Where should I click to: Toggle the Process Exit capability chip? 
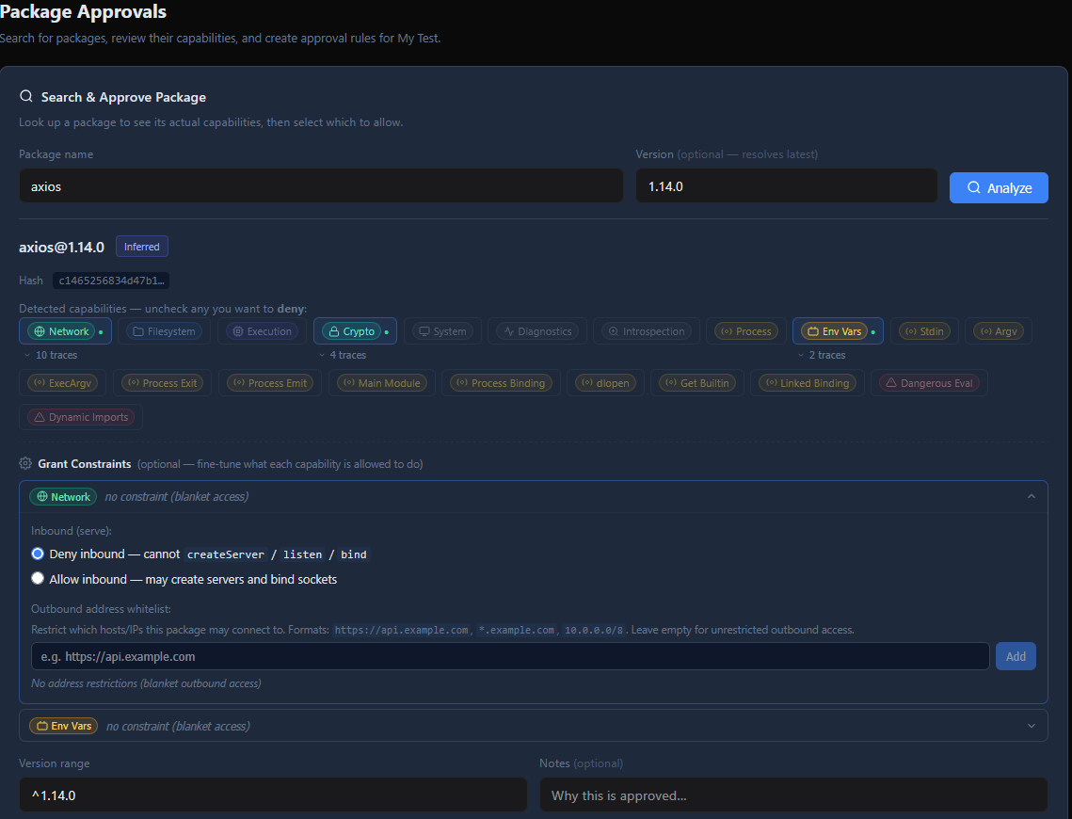coord(163,383)
